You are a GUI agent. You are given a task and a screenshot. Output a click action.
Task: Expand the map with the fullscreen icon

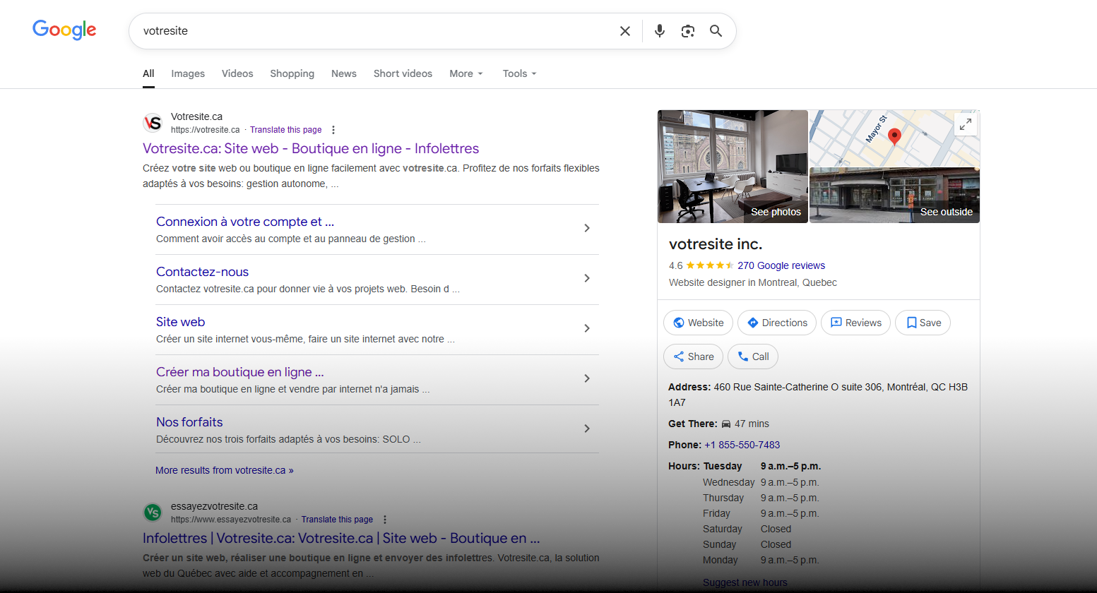[965, 125]
